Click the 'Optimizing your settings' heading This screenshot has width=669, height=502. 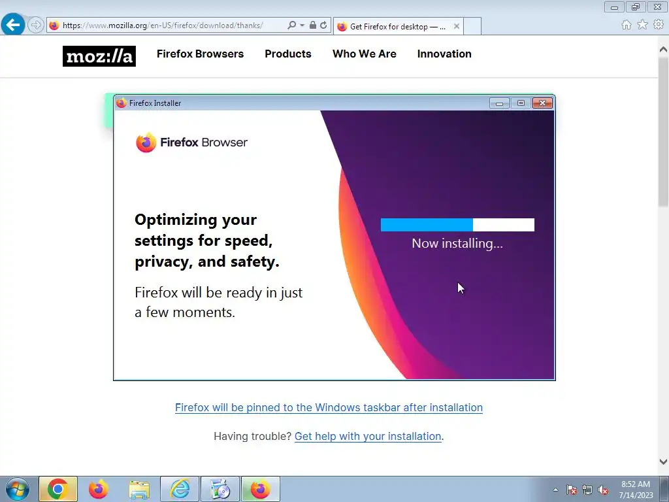pos(207,241)
